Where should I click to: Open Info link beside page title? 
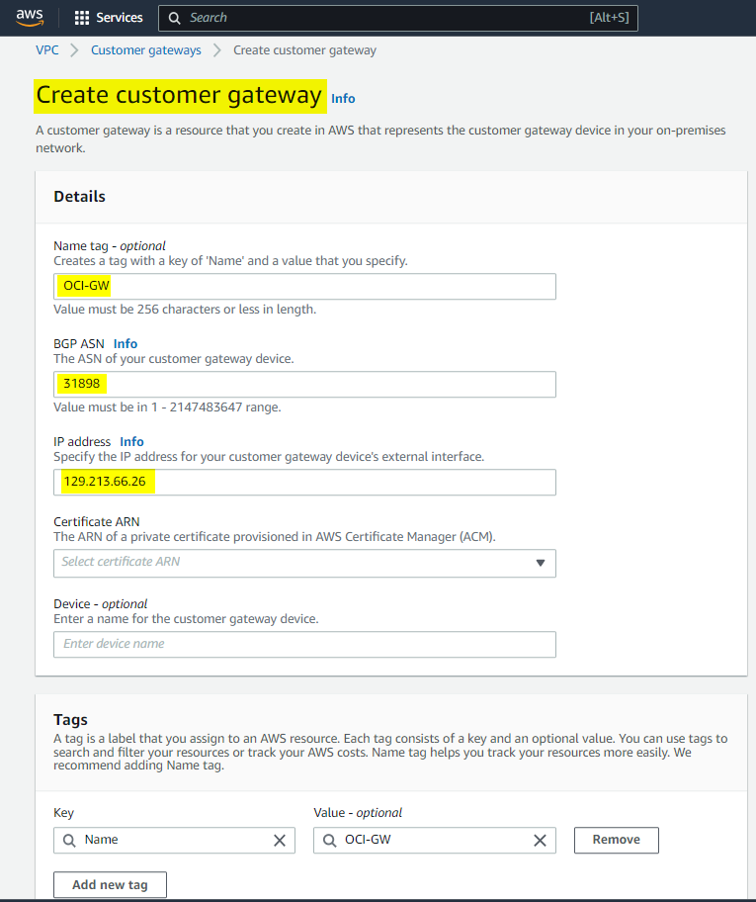point(343,99)
